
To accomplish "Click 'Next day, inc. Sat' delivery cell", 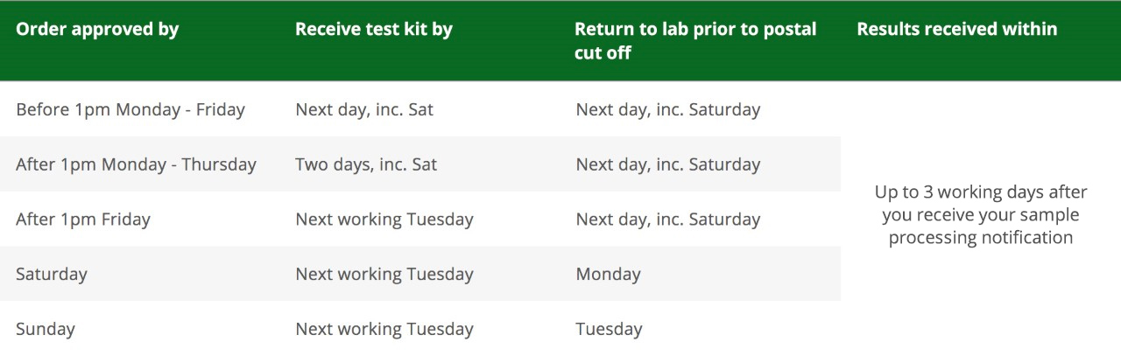I will [x=364, y=109].
